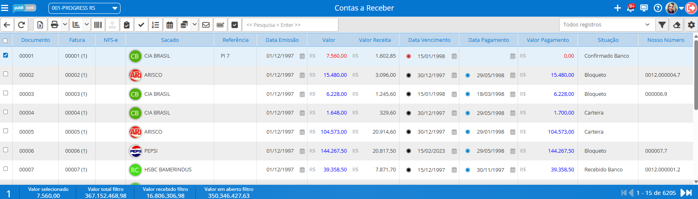This screenshot has height=199, width=698.
Task: Click the envelope email icon
Action: click(x=206, y=25)
